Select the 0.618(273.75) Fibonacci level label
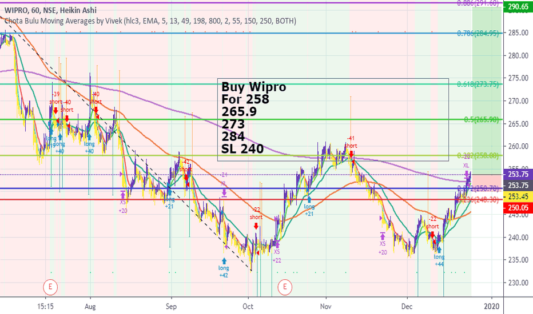This screenshot has width=533, height=314. point(478,84)
